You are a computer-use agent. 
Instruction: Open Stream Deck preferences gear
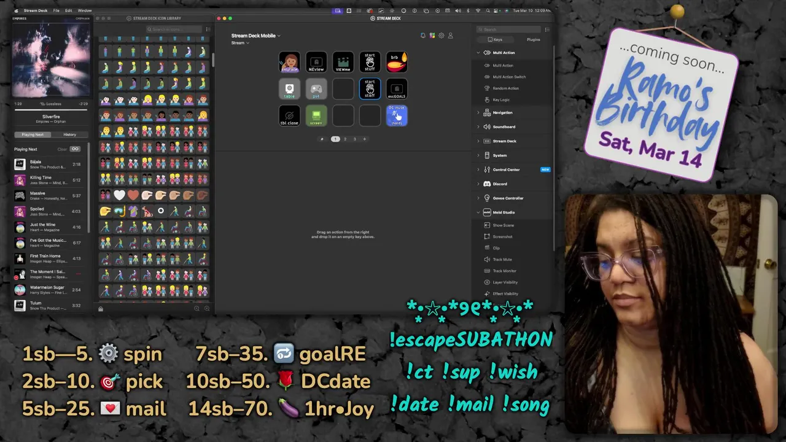tap(441, 36)
